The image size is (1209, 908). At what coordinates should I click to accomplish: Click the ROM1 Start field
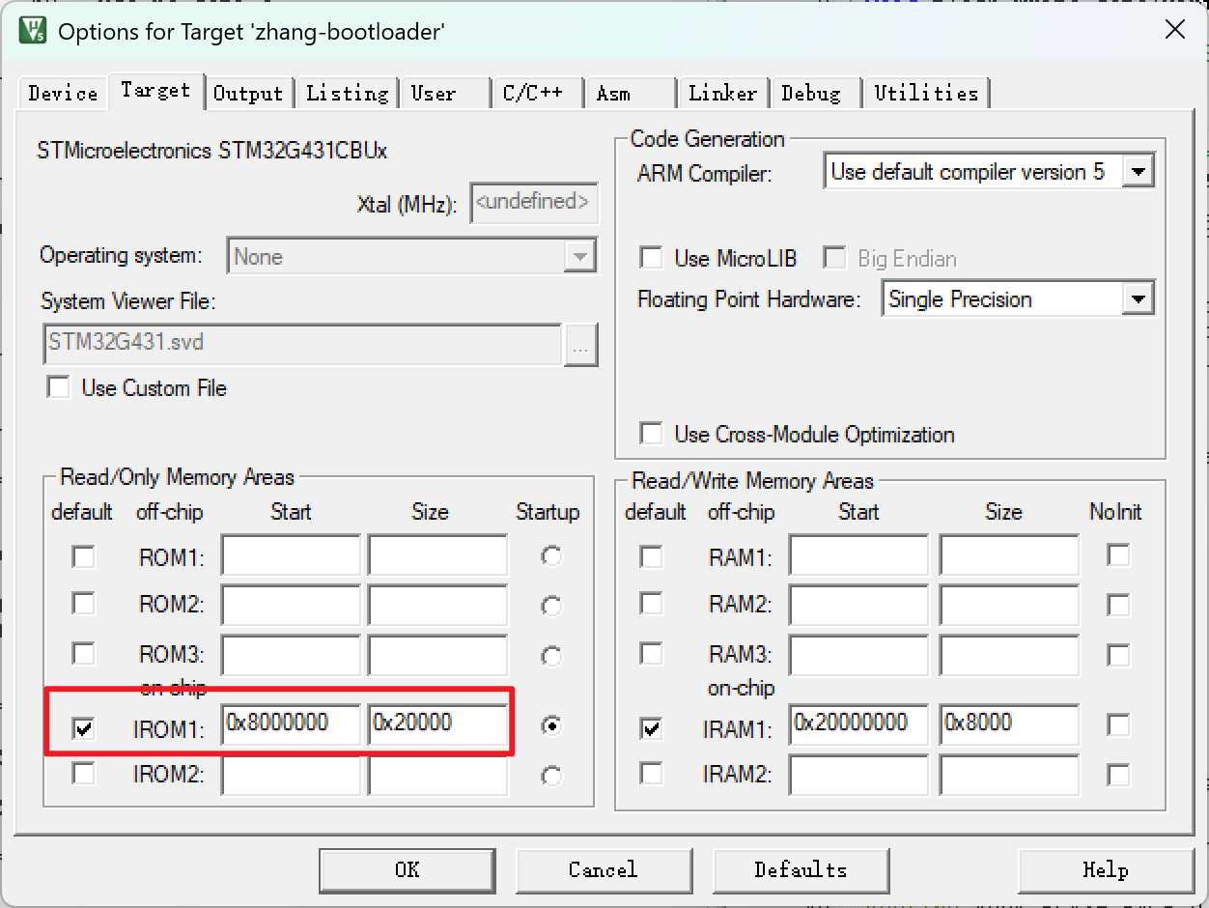pos(291,556)
